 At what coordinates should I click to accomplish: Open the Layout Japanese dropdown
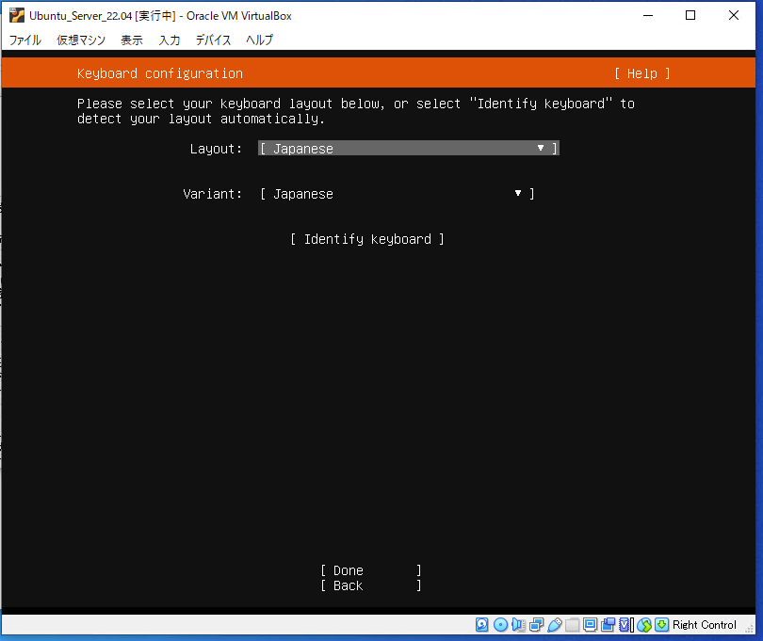coord(408,149)
